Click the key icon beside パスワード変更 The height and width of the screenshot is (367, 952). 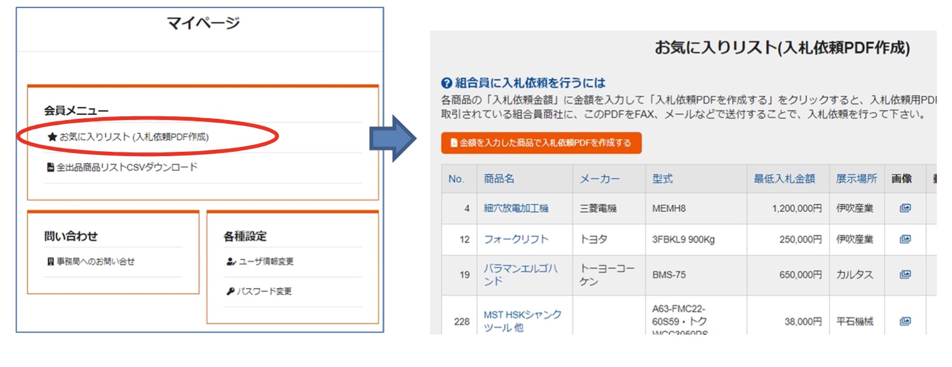[x=230, y=292]
